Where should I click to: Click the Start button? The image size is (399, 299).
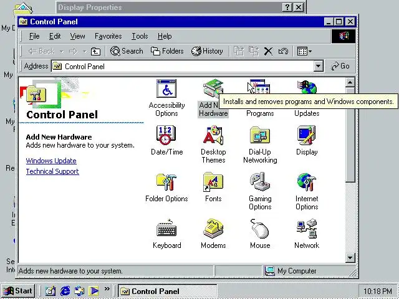coord(18,291)
